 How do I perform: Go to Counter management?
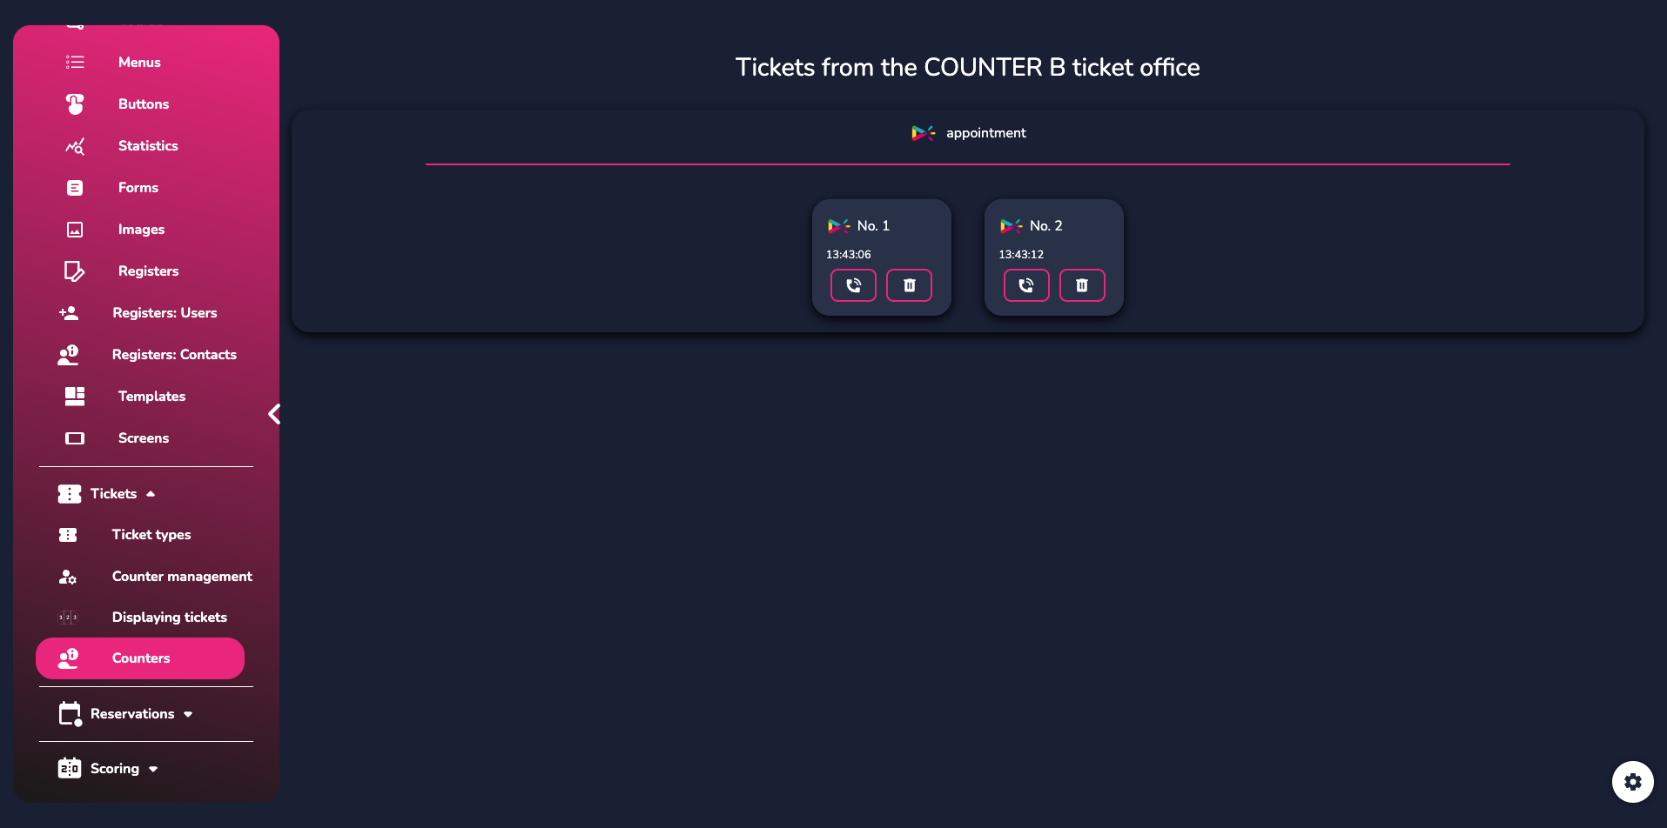click(x=182, y=577)
